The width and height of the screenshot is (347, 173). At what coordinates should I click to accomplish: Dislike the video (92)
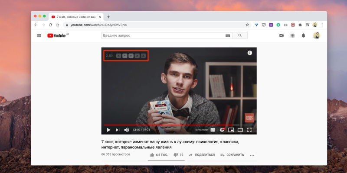[x=178, y=155]
